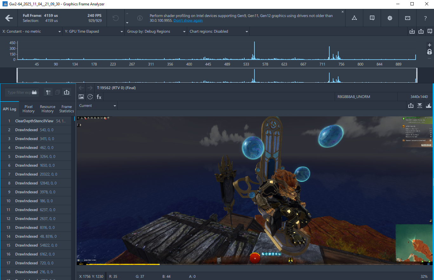Viewport: 434px width, 280px height.
Task: Click the tall bar near 553 in chart
Action: point(254,51)
